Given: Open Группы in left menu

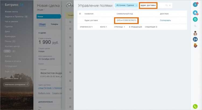Looking at the screenshot, I should pyautogui.click(x=9, y=27).
